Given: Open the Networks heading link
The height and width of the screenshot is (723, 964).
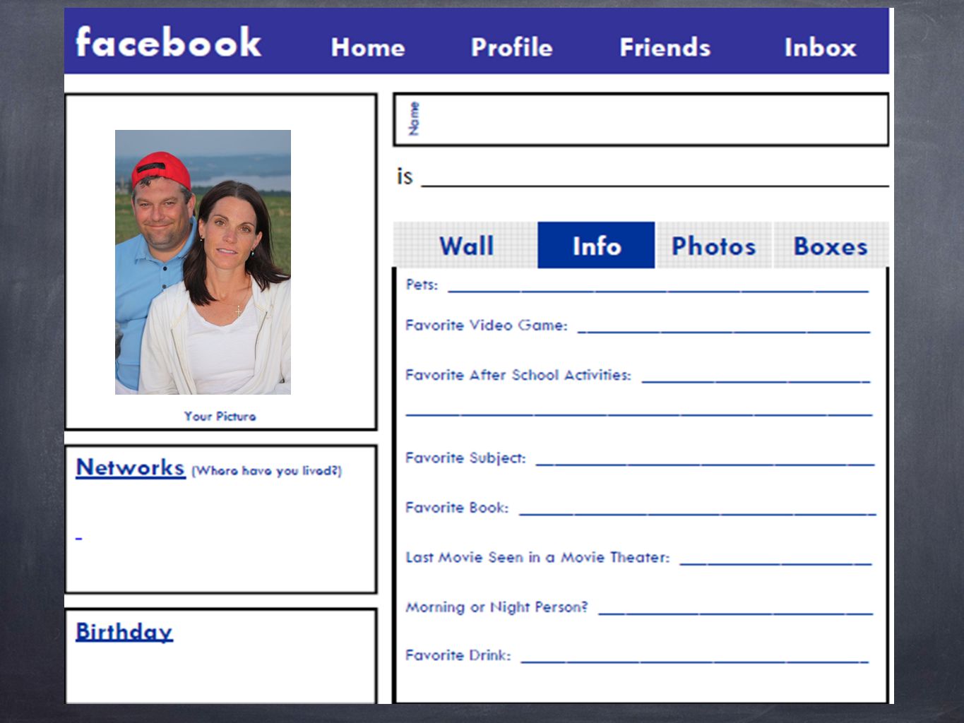Looking at the screenshot, I should pyautogui.click(x=130, y=467).
